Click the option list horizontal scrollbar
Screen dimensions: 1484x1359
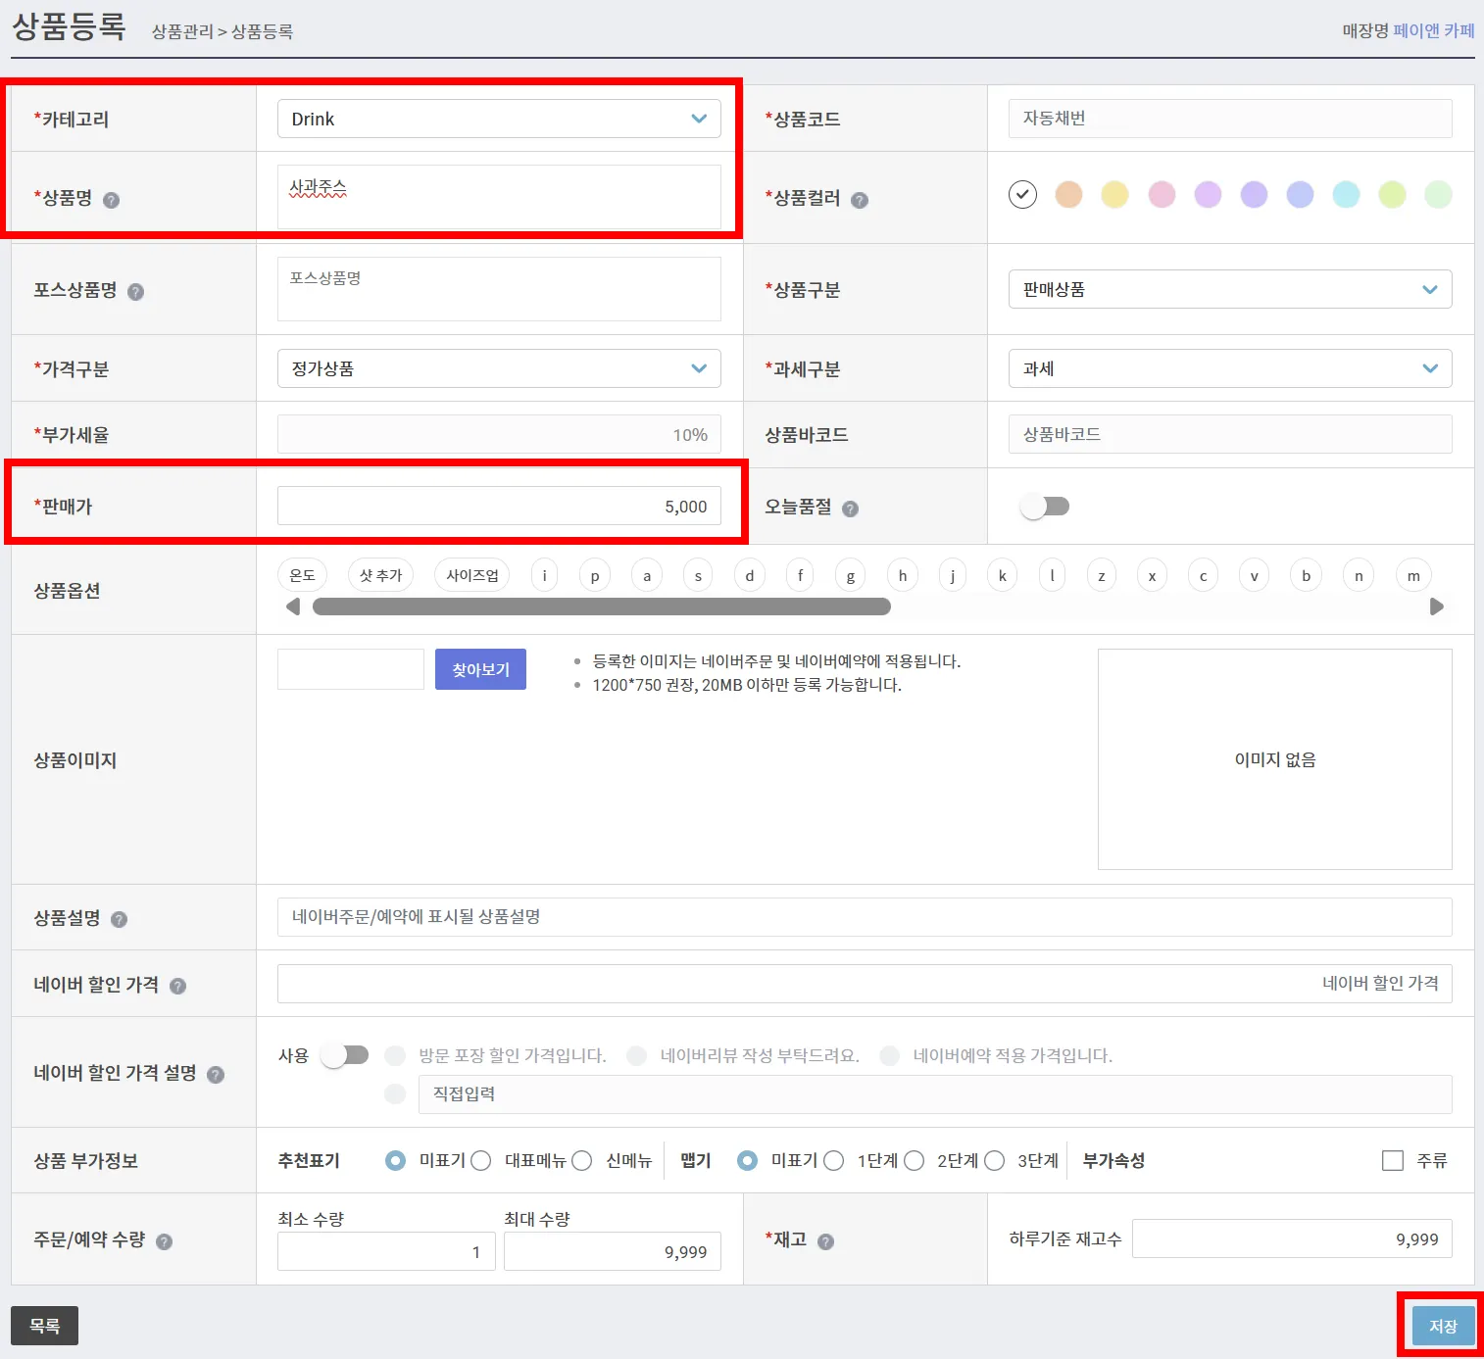[601, 607]
